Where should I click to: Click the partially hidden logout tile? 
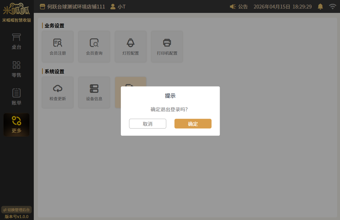(130, 82)
